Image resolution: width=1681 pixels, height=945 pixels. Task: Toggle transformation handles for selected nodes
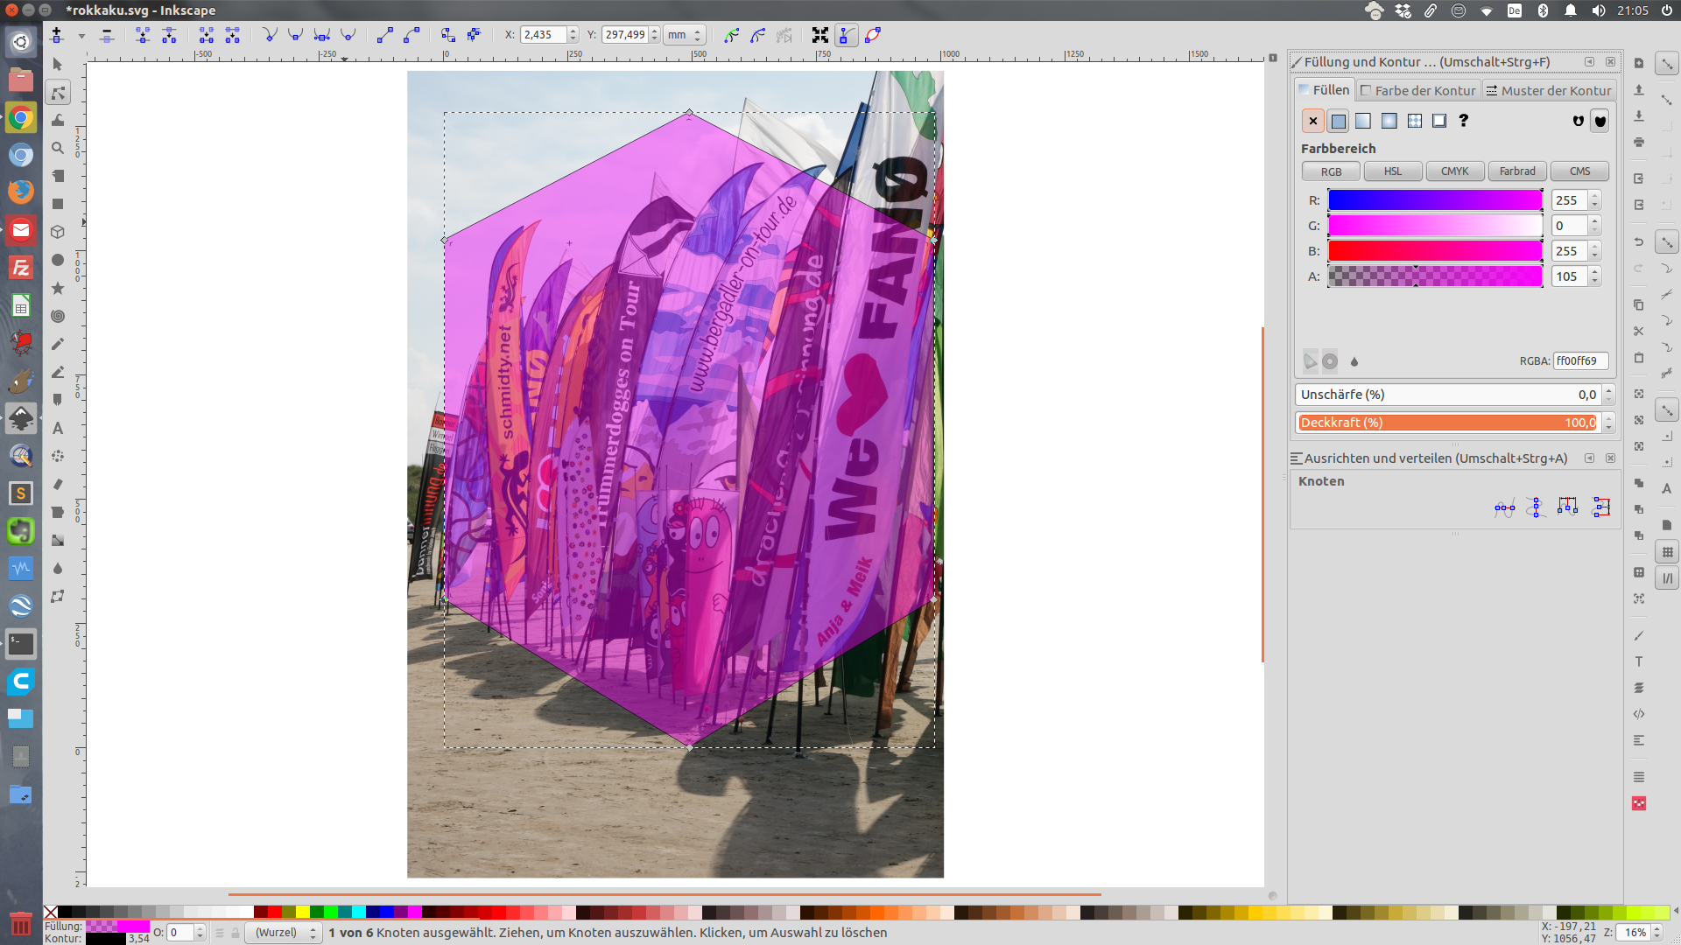[x=819, y=35]
